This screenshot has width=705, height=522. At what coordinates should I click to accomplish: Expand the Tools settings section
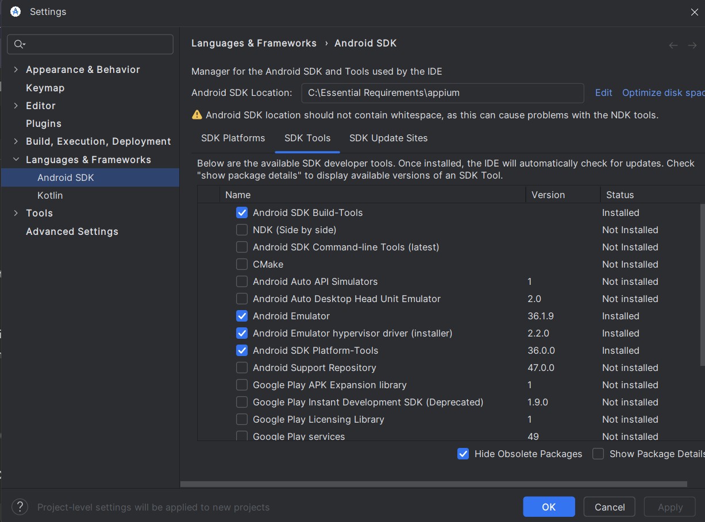16,213
